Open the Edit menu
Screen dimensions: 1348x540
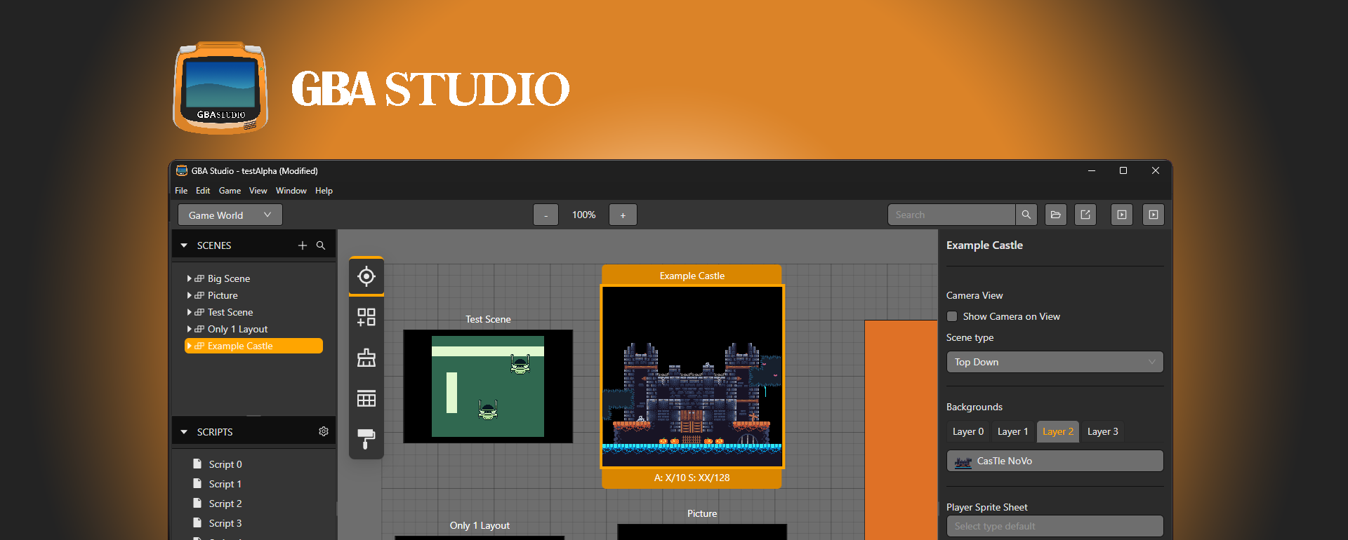tap(203, 191)
